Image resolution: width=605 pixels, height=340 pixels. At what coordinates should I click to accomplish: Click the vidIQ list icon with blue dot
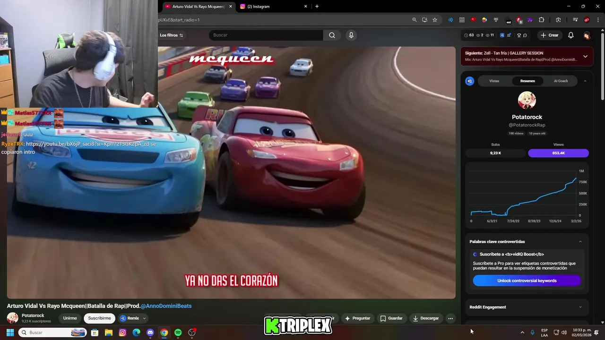(x=509, y=35)
